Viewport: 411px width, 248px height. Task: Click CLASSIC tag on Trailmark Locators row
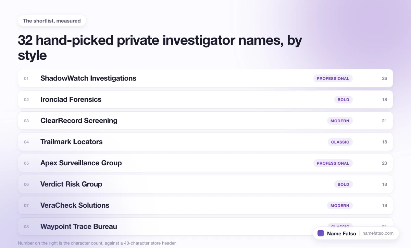(340, 142)
